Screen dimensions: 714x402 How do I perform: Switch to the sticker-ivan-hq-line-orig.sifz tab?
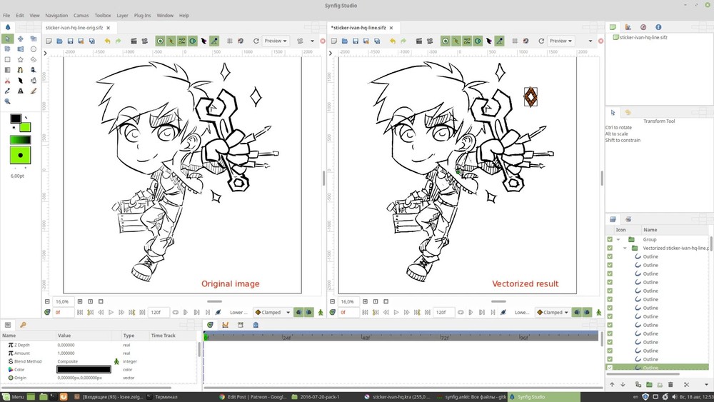pos(74,27)
